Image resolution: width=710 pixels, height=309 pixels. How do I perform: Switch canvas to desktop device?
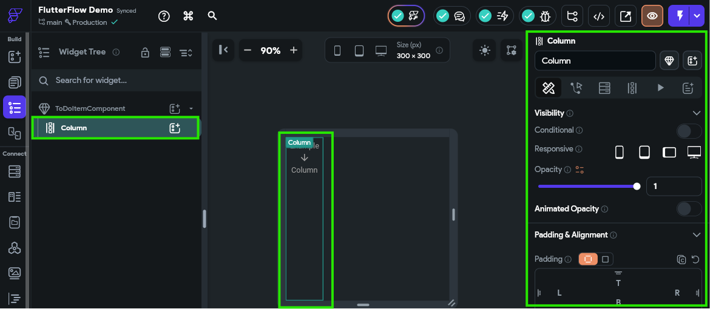381,51
